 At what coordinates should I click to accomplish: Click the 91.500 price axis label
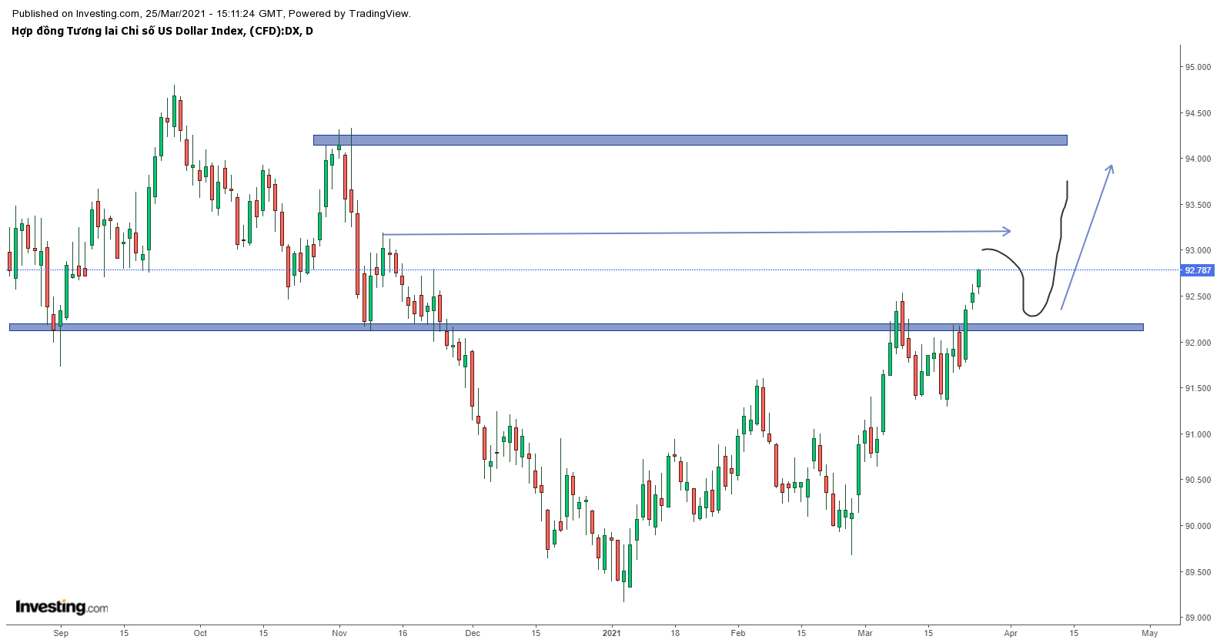1198,388
